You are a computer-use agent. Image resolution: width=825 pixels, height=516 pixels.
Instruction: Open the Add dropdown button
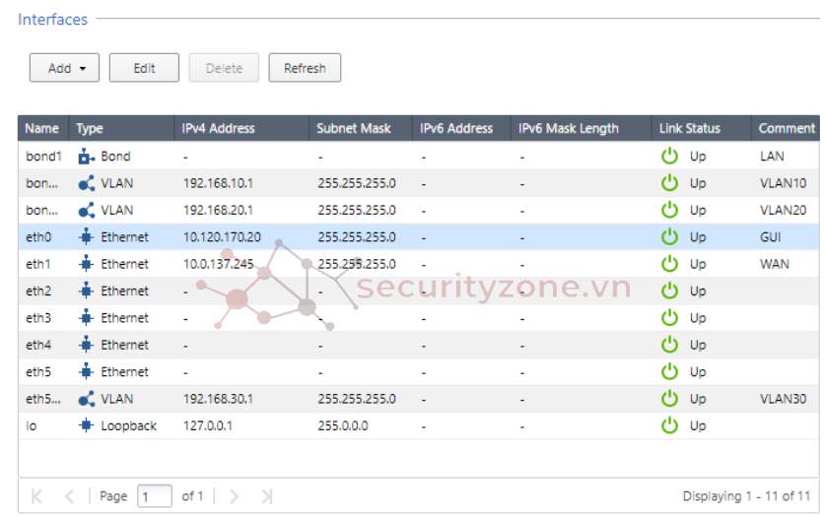point(60,68)
